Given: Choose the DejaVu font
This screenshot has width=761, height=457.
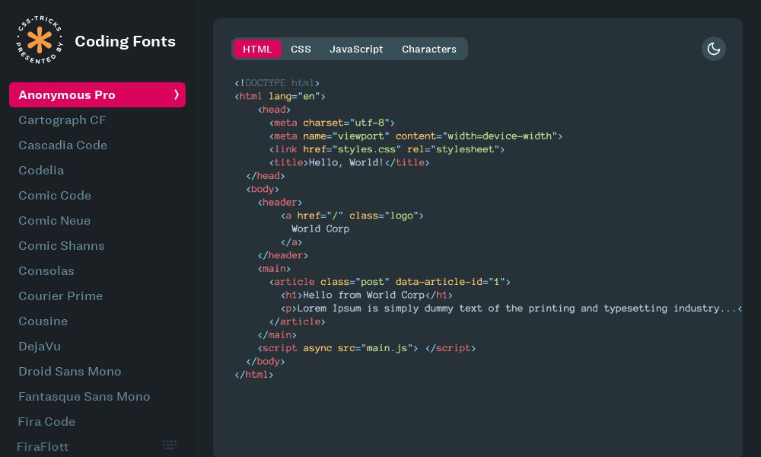Looking at the screenshot, I should 40,347.
